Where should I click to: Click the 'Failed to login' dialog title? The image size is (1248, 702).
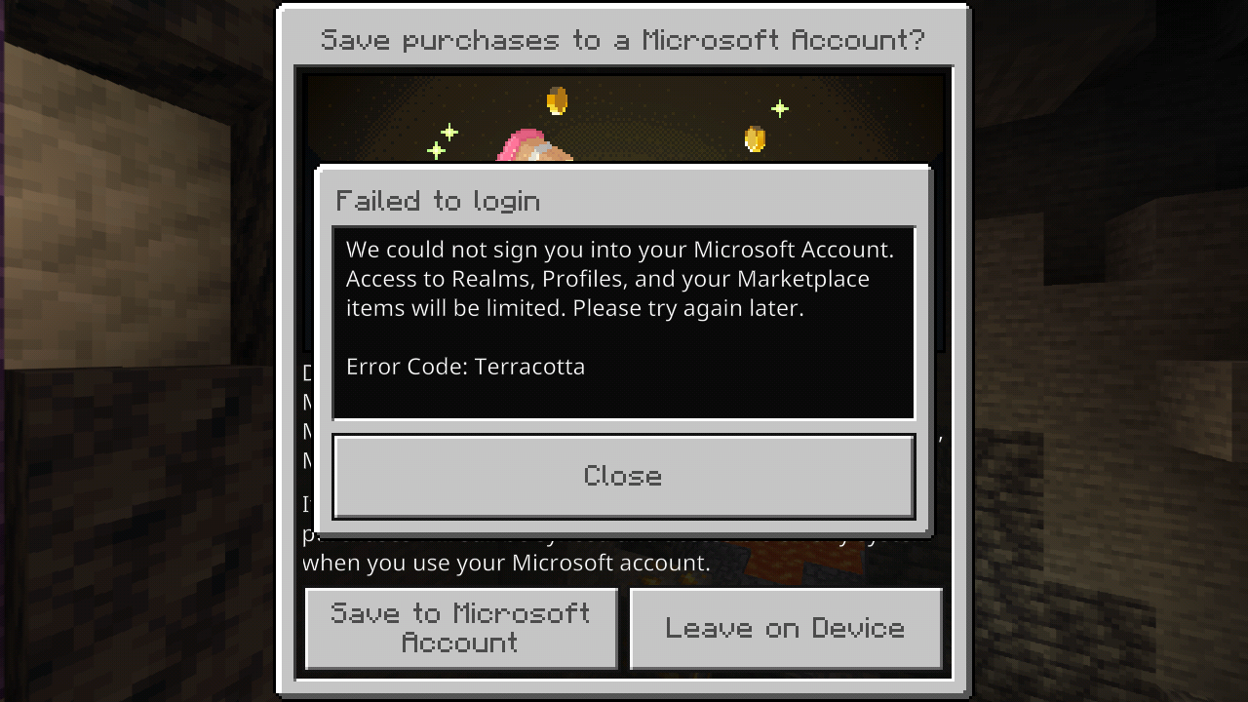[438, 201]
